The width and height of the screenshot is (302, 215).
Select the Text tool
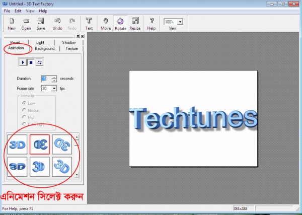(x=89, y=24)
